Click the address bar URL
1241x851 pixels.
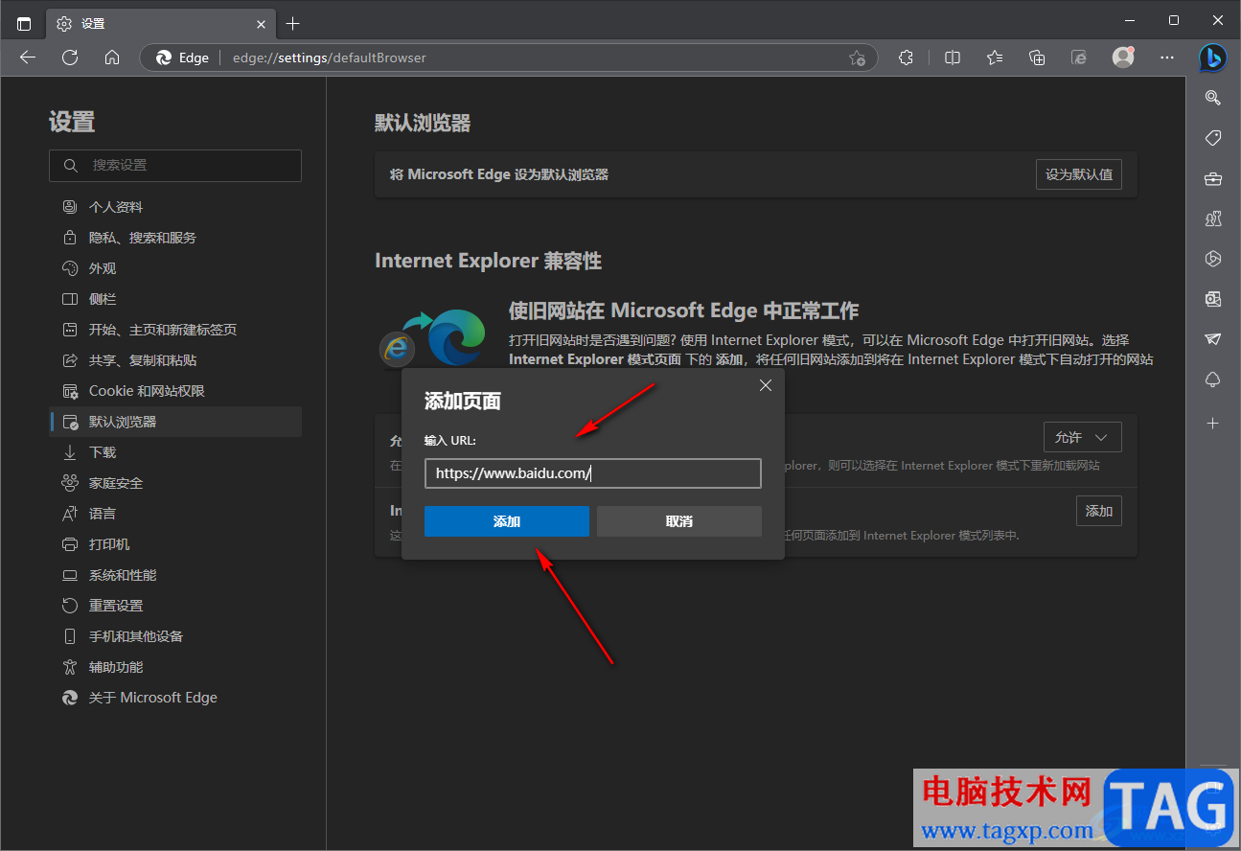coord(330,57)
